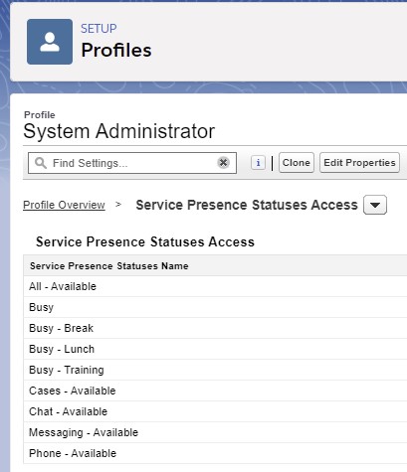
Task: Open the blue info icon help
Action: point(258,163)
